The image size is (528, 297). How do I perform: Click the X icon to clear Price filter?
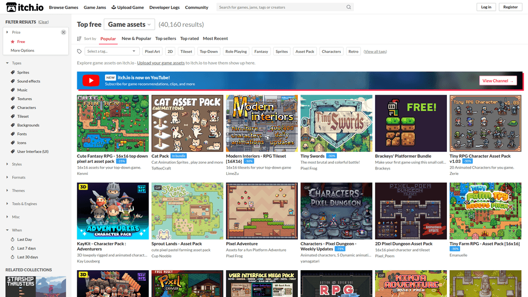pyautogui.click(x=63, y=32)
